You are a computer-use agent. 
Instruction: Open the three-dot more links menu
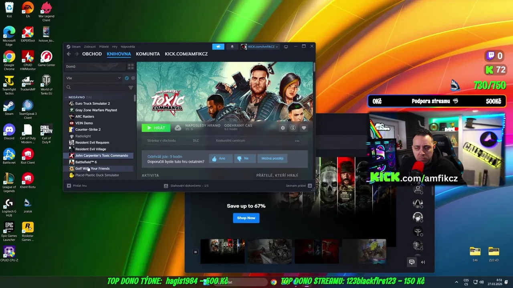[x=297, y=141]
